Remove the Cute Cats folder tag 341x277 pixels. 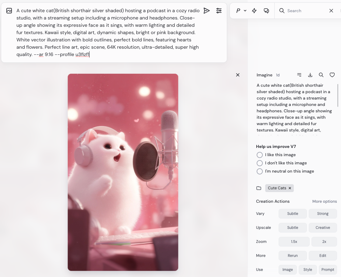point(290,188)
